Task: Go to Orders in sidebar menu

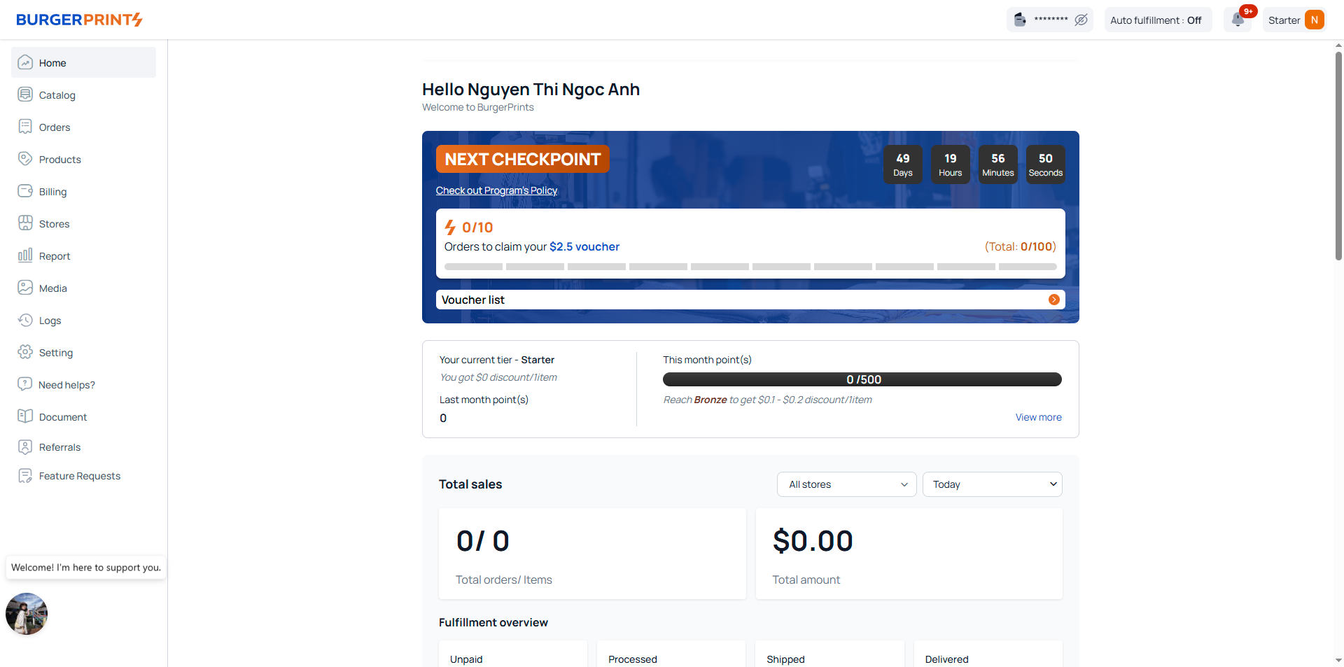Action: 55,127
